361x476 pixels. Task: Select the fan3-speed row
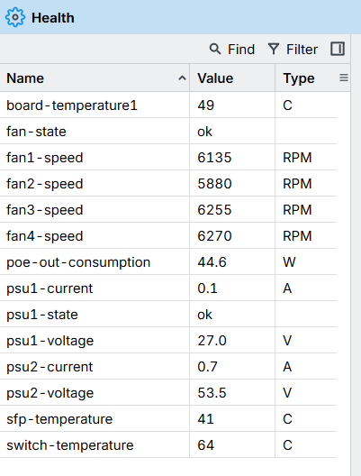(168, 210)
